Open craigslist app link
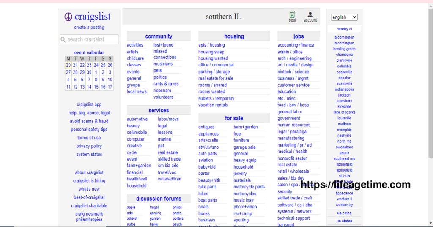This screenshot has height=227, width=433. point(89,105)
